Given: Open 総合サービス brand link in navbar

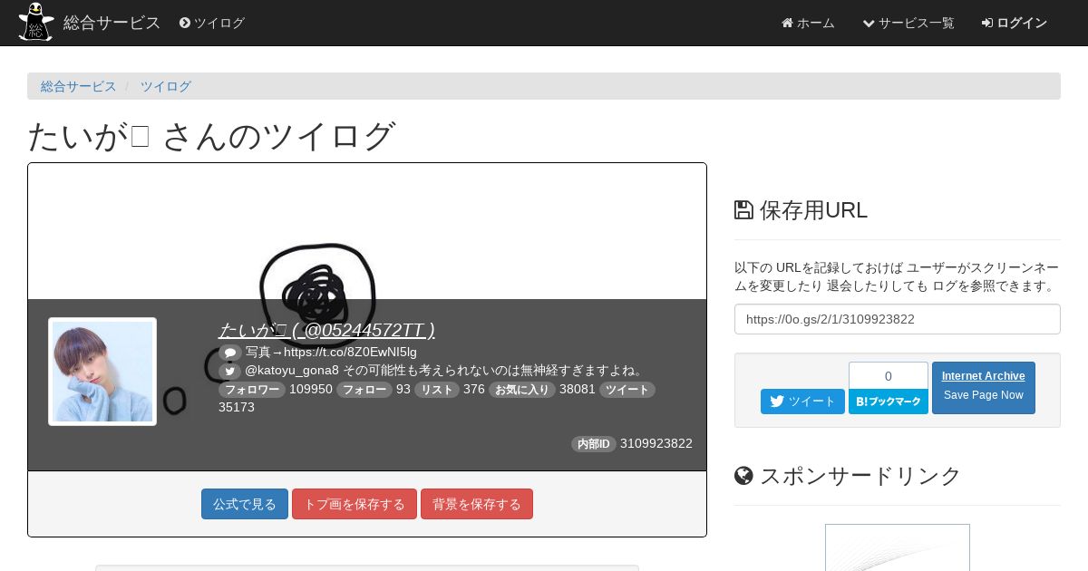Looking at the screenshot, I should tap(112, 23).
